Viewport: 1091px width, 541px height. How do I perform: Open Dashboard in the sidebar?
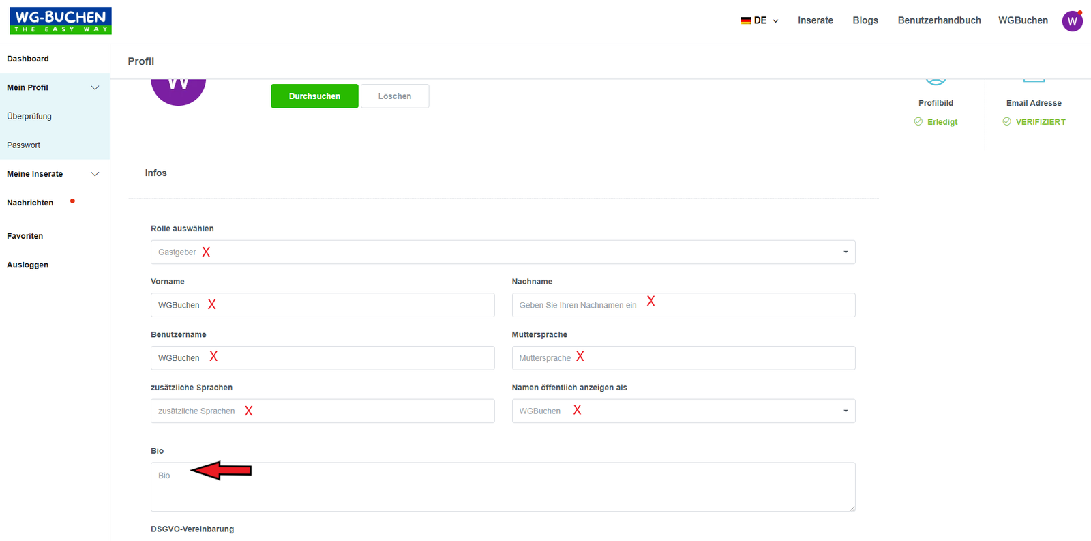point(28,59)
